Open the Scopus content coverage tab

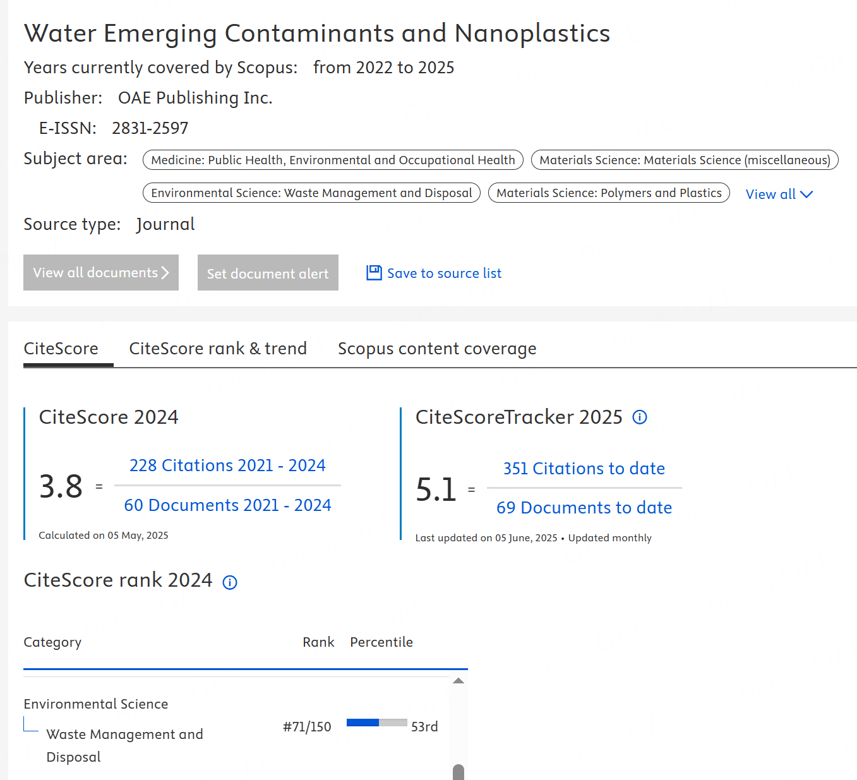[436, 349]
